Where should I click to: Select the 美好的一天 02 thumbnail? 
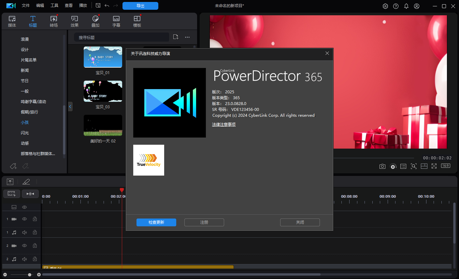pos(103,125)
